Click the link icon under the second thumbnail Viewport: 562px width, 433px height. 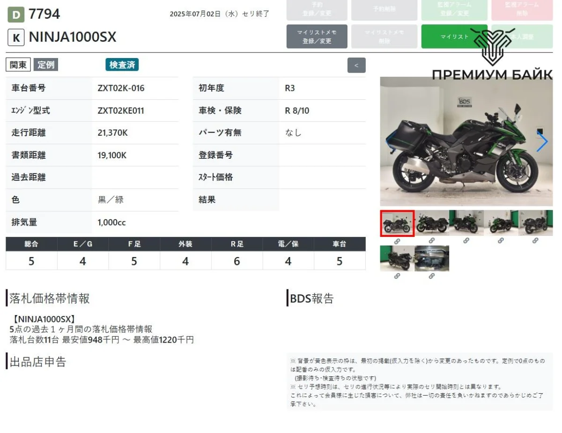431,241
